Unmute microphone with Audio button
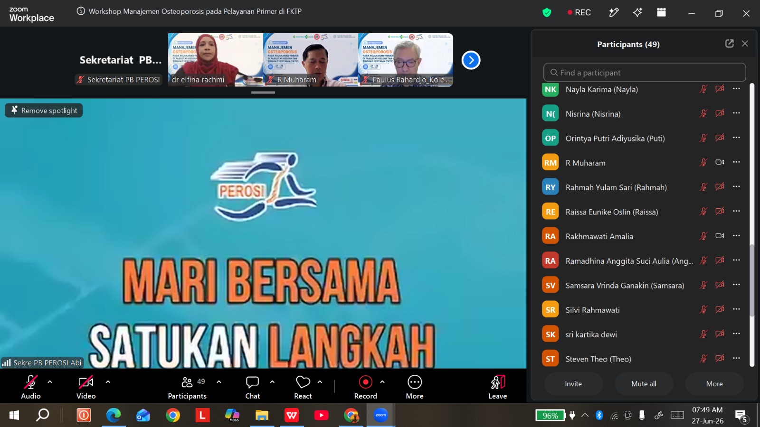 [31, 387]
